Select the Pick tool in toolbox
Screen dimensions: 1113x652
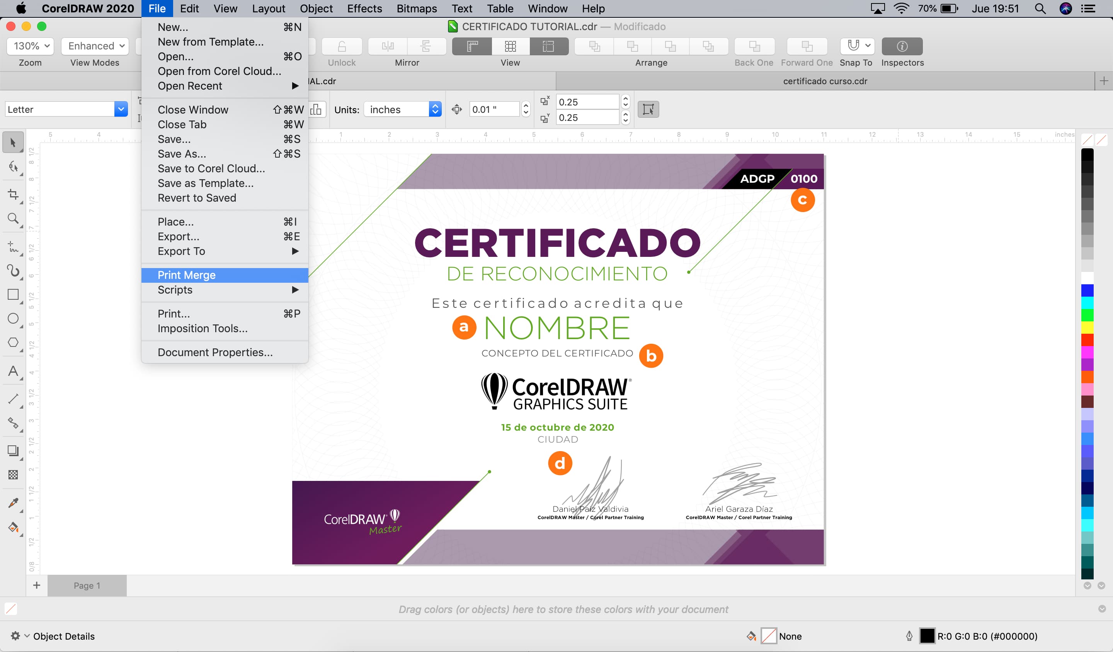(13, 143)
